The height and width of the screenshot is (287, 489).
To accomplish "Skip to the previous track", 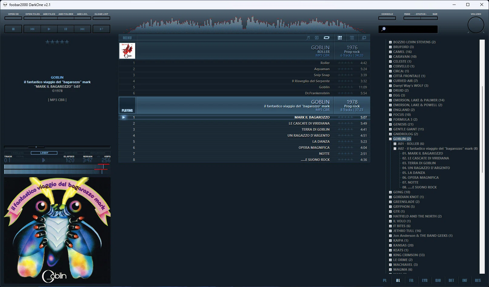I will coord(32,29).
